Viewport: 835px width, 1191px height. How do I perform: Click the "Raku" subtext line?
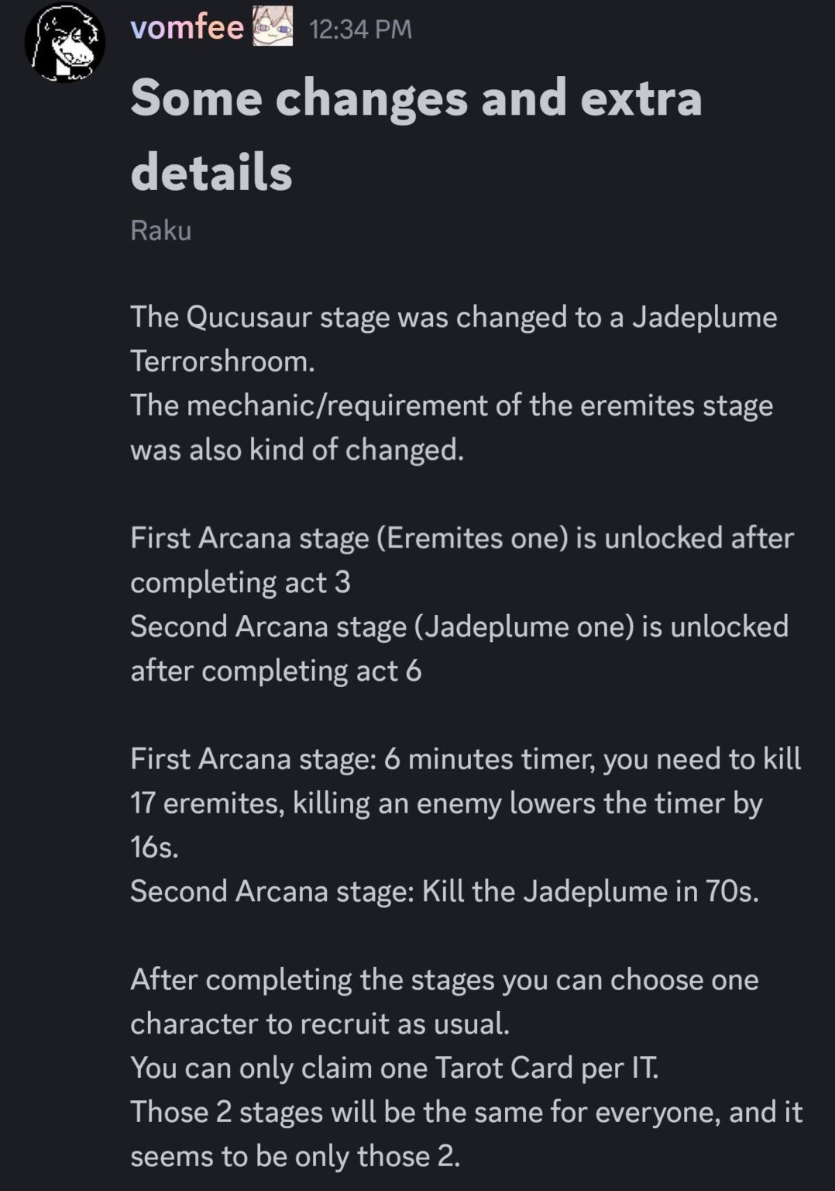[160, 230]
